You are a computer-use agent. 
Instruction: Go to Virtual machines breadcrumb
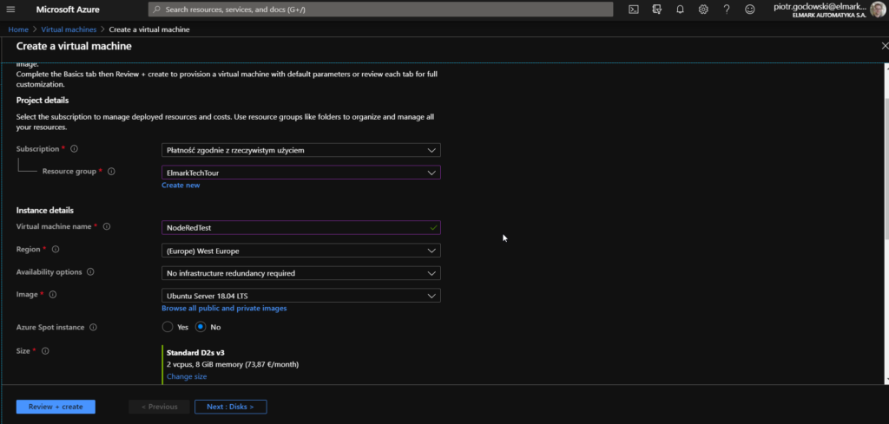point(69,29)
